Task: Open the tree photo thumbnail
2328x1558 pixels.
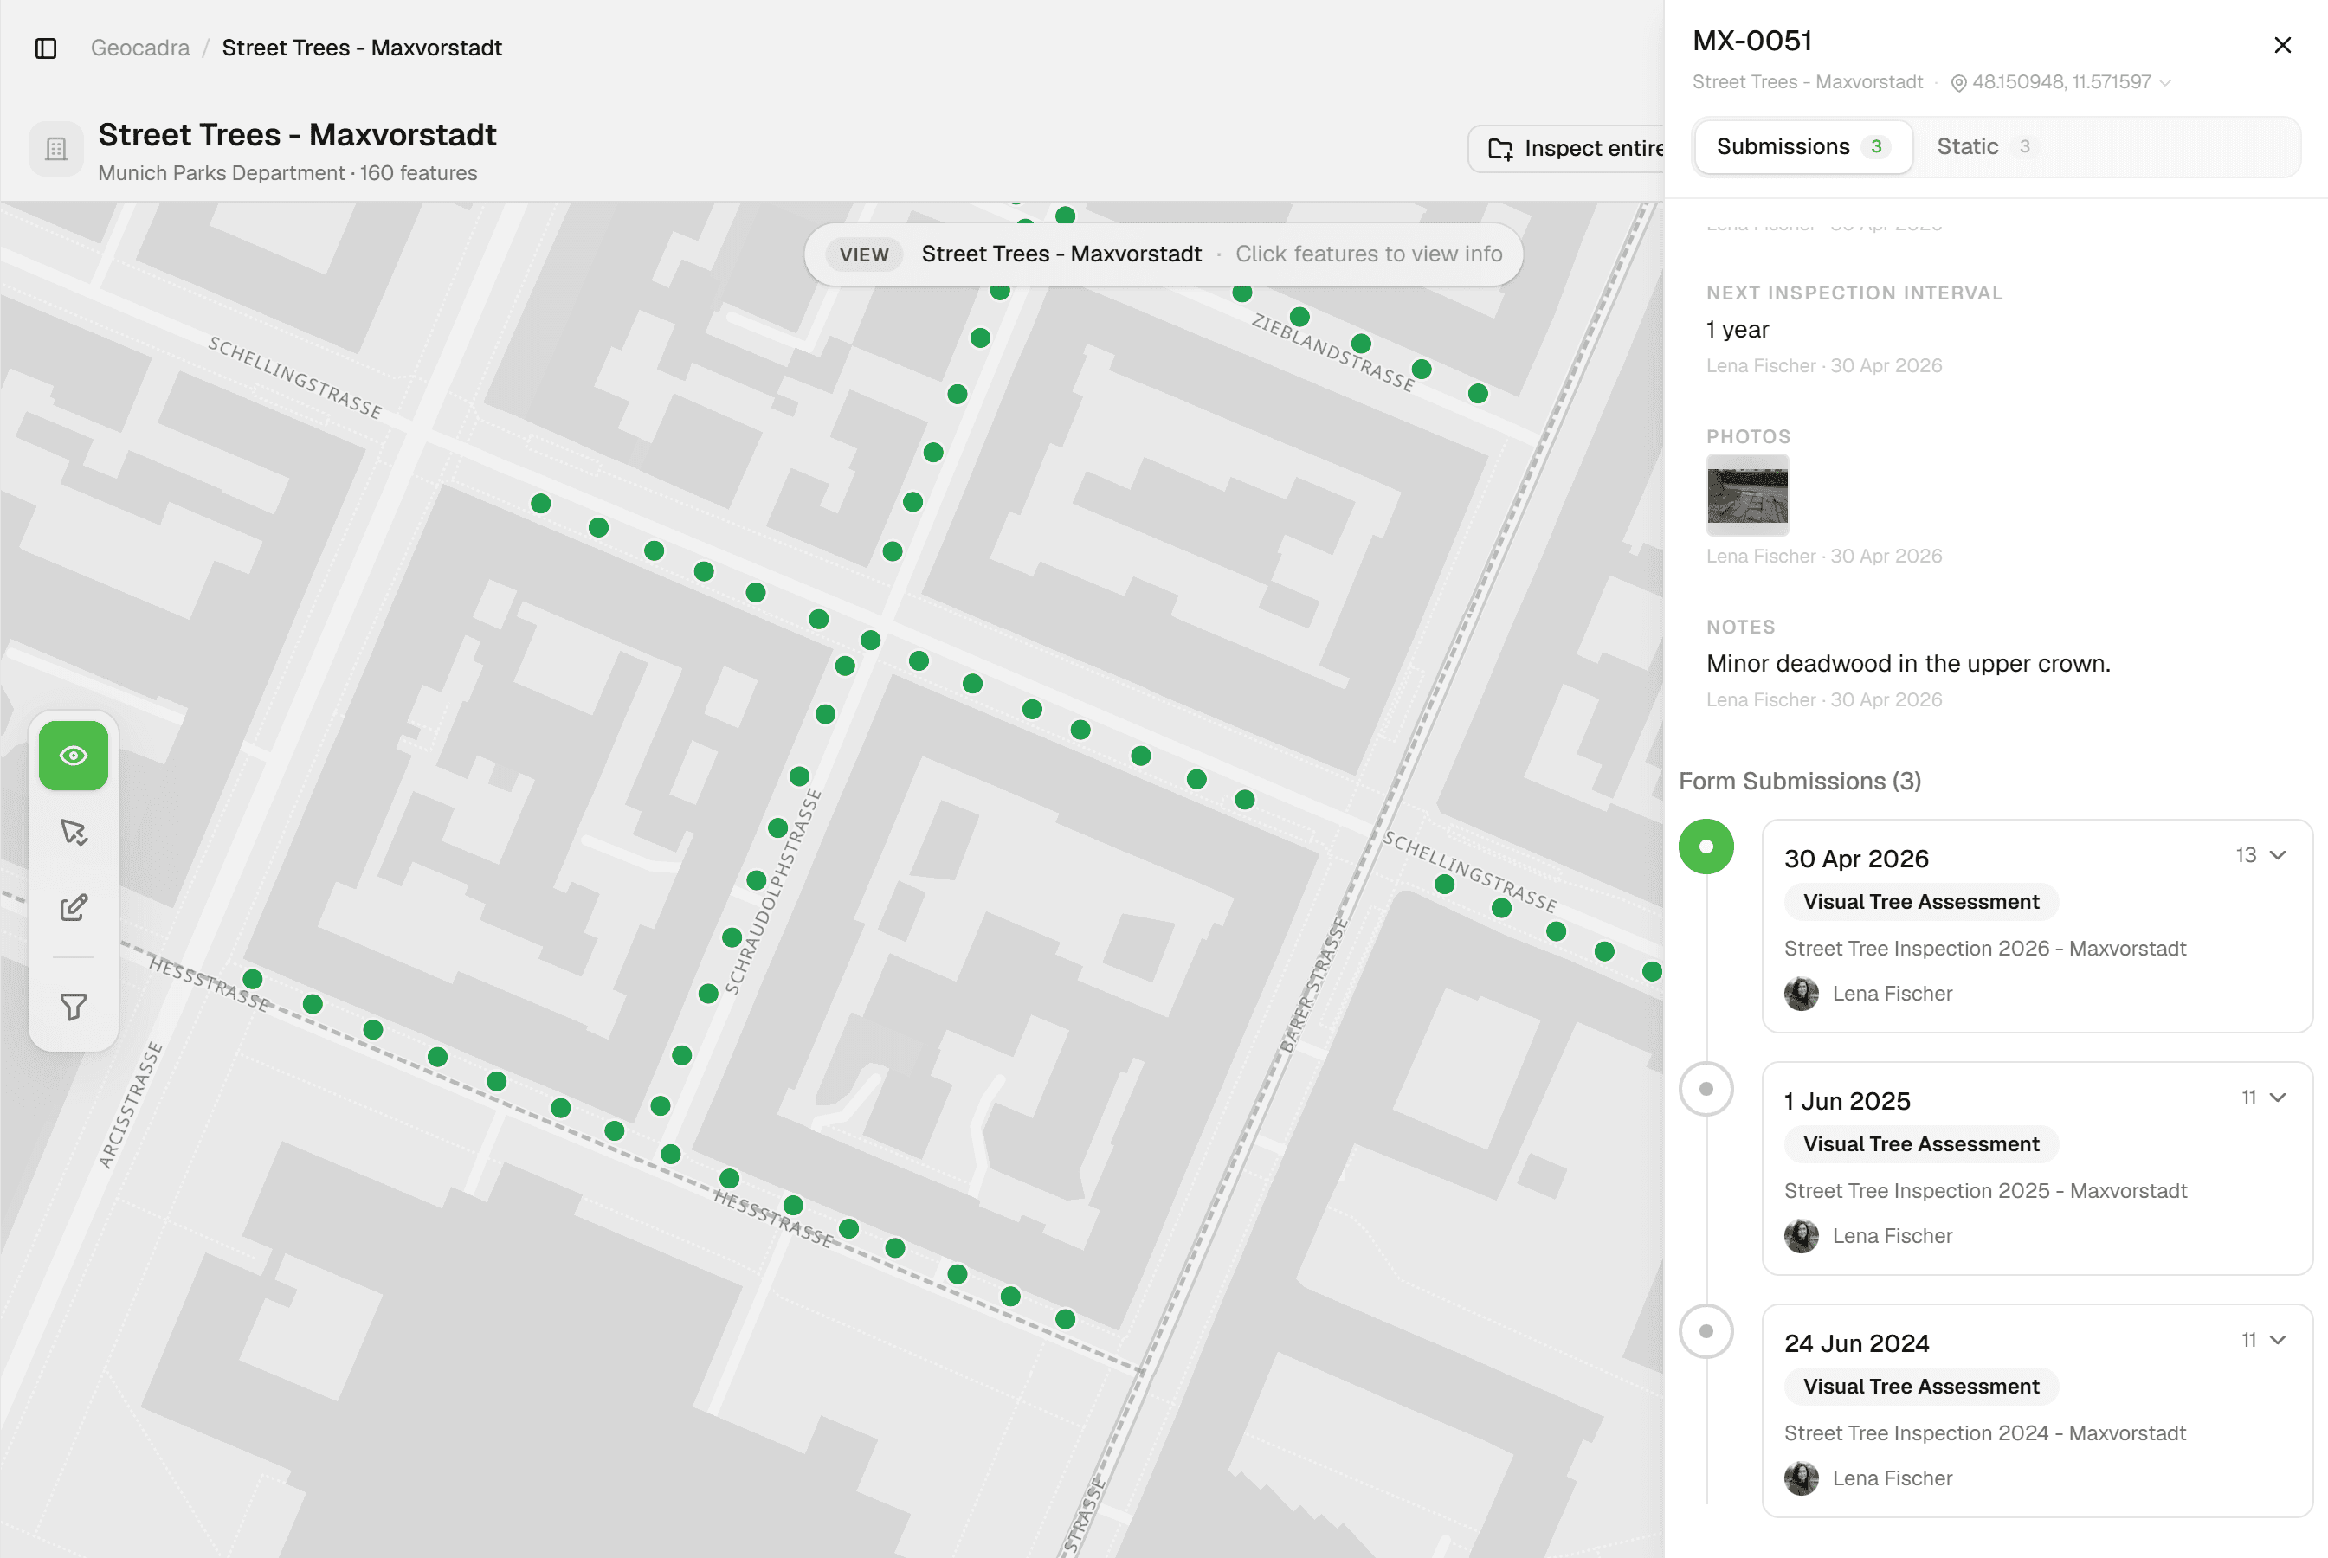Action: (x=1747, y=495)
